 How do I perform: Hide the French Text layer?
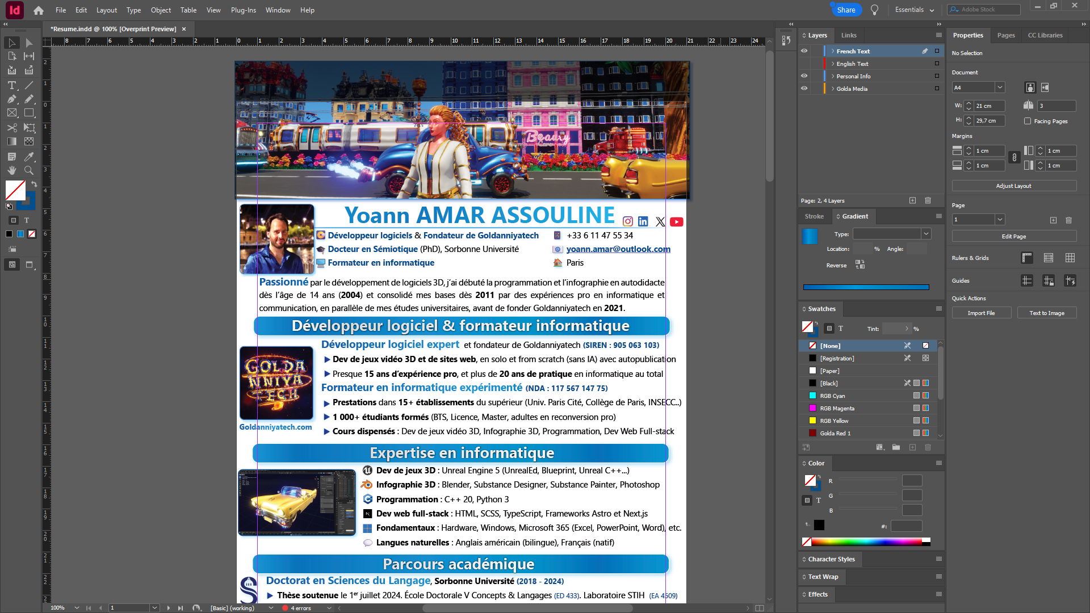pyautogui.click(x=804, y=51)
